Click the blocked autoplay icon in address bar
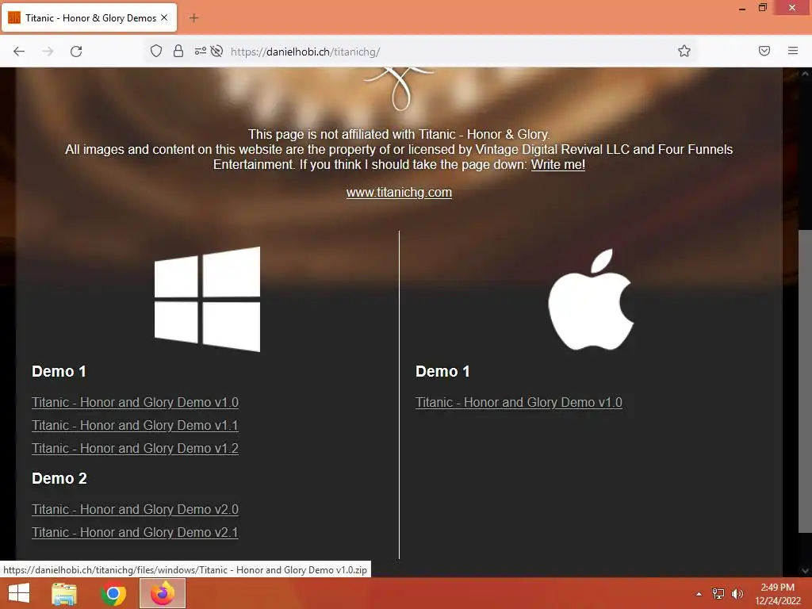This screenshot has width=812, height=609. [217, 51]
